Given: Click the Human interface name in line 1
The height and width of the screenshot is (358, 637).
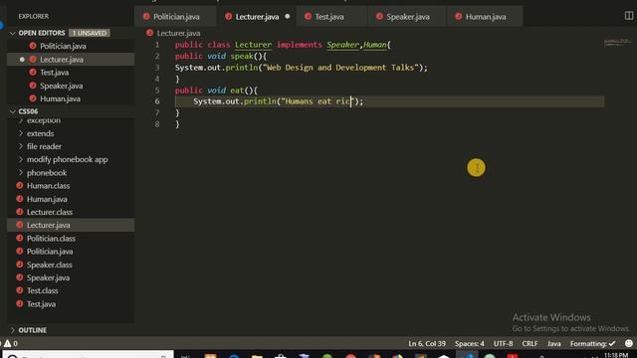Looking at the screenshot, I should (374, 45).
